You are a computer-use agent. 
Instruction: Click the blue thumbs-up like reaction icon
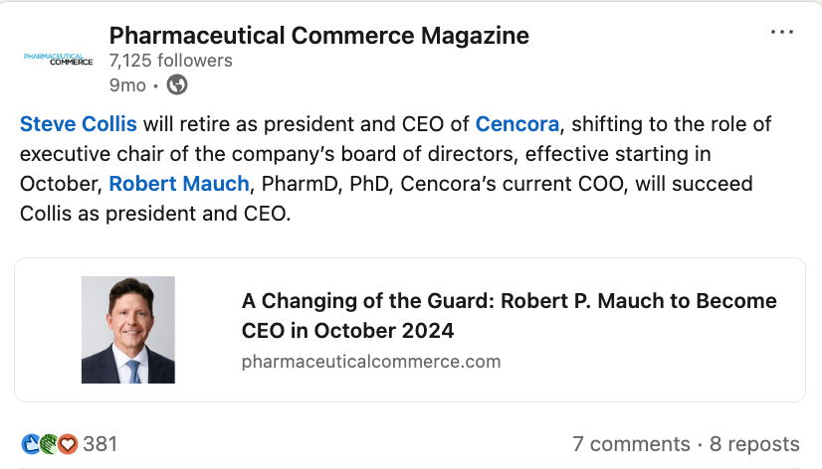tap(31, 443)
